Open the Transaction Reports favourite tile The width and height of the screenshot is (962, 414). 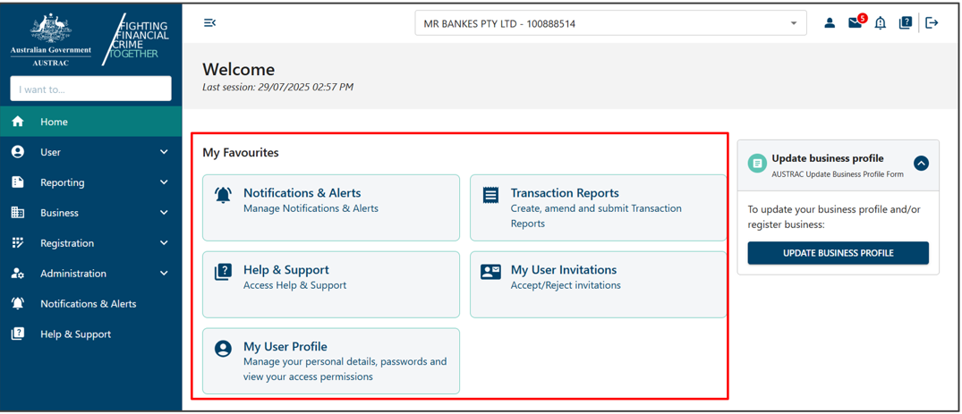pyautogui.click(x=598, y=208)
